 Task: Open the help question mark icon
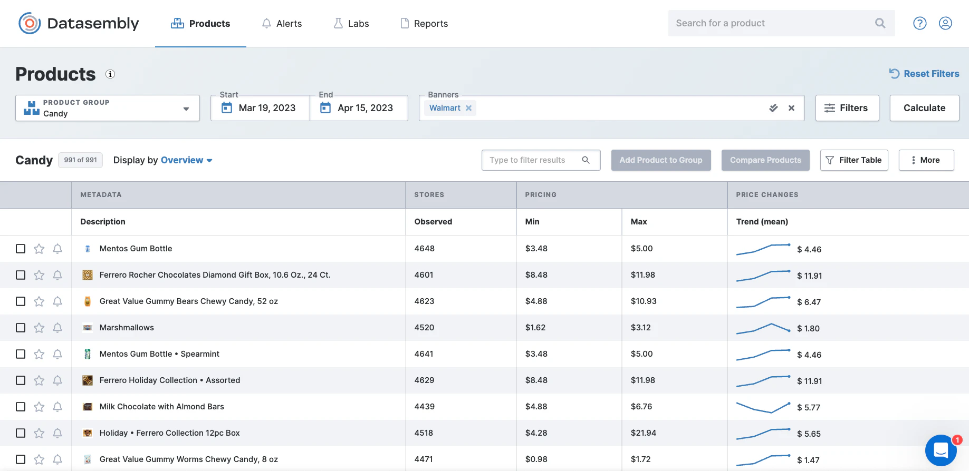pyautogui.click(x=919, y=23)
